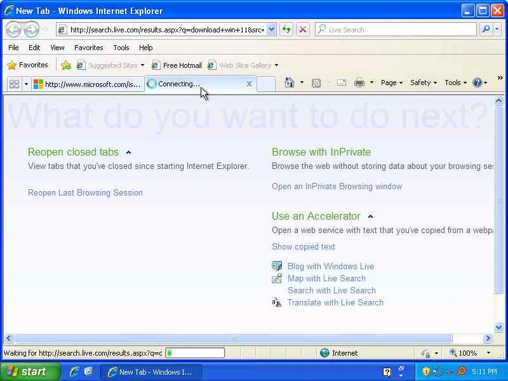Click the Map with Live Search icon
Image resolution: width=508 pixels, height=381 pixels.
pyautogui.click(x=277, y=278)
